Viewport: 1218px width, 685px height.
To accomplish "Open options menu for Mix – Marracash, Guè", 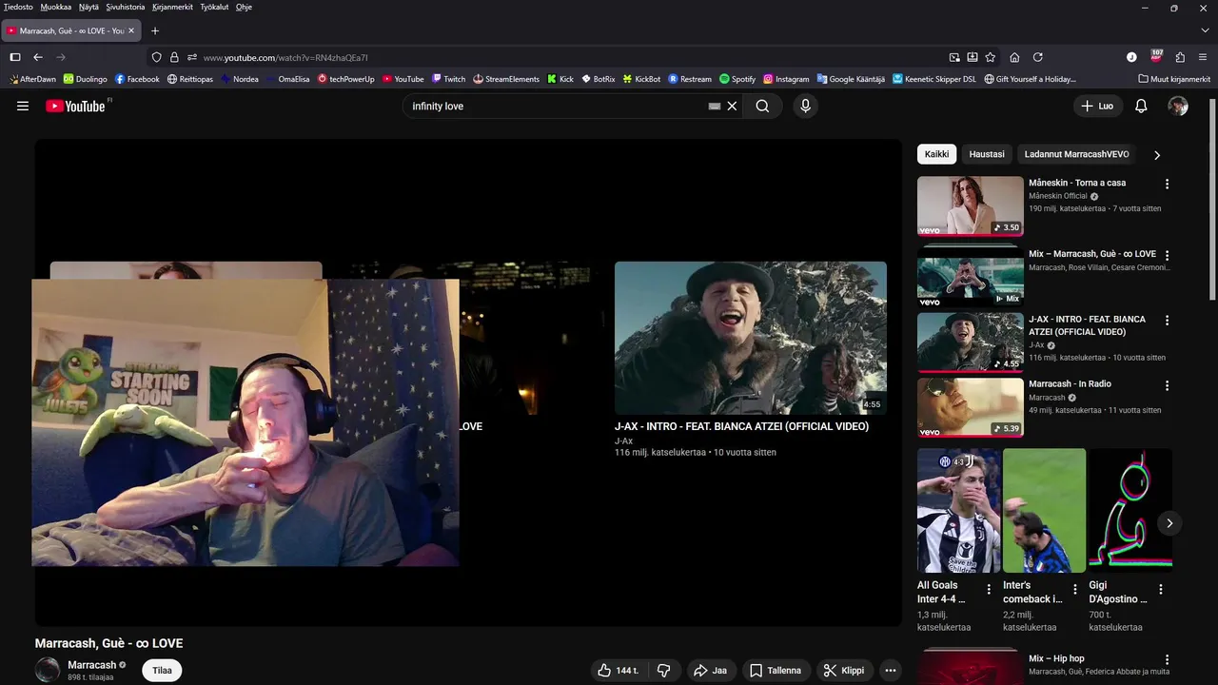I will click(1167, 255).
